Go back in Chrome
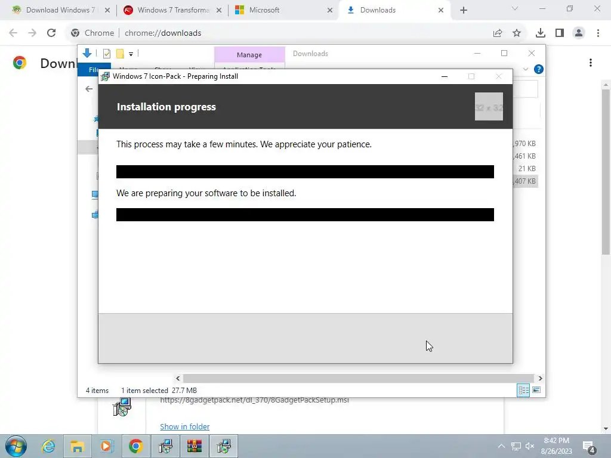The width and height of the screenshot is (611, 458). tap(13, 33)
